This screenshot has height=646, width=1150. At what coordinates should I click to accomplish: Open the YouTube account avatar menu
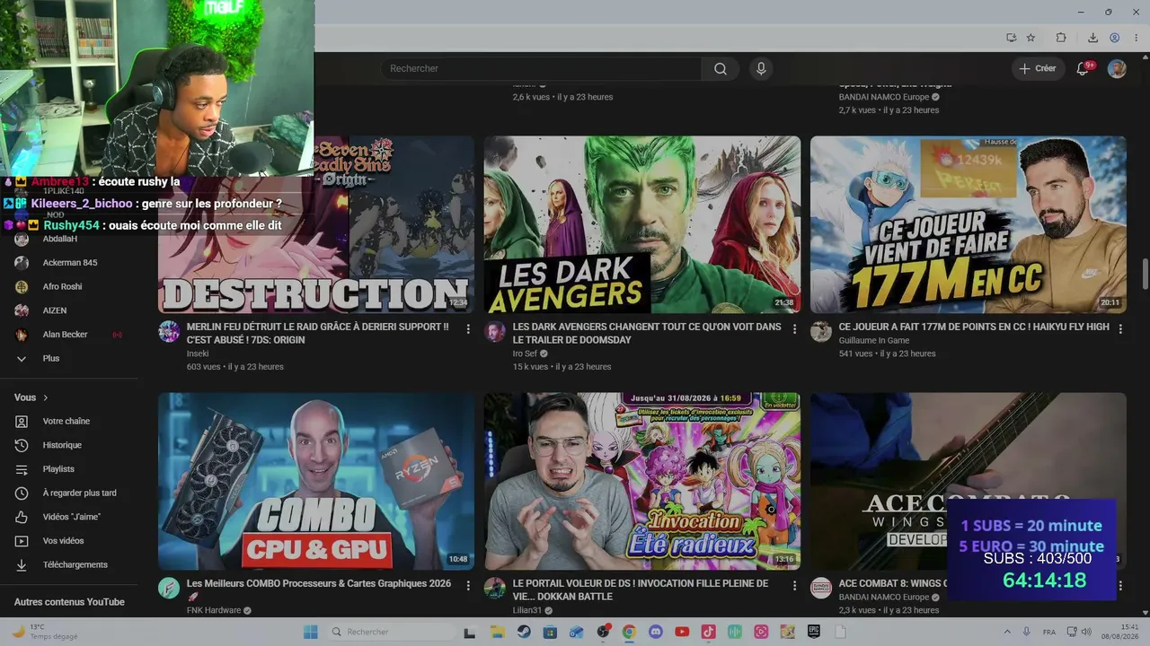pos(1117,69)
